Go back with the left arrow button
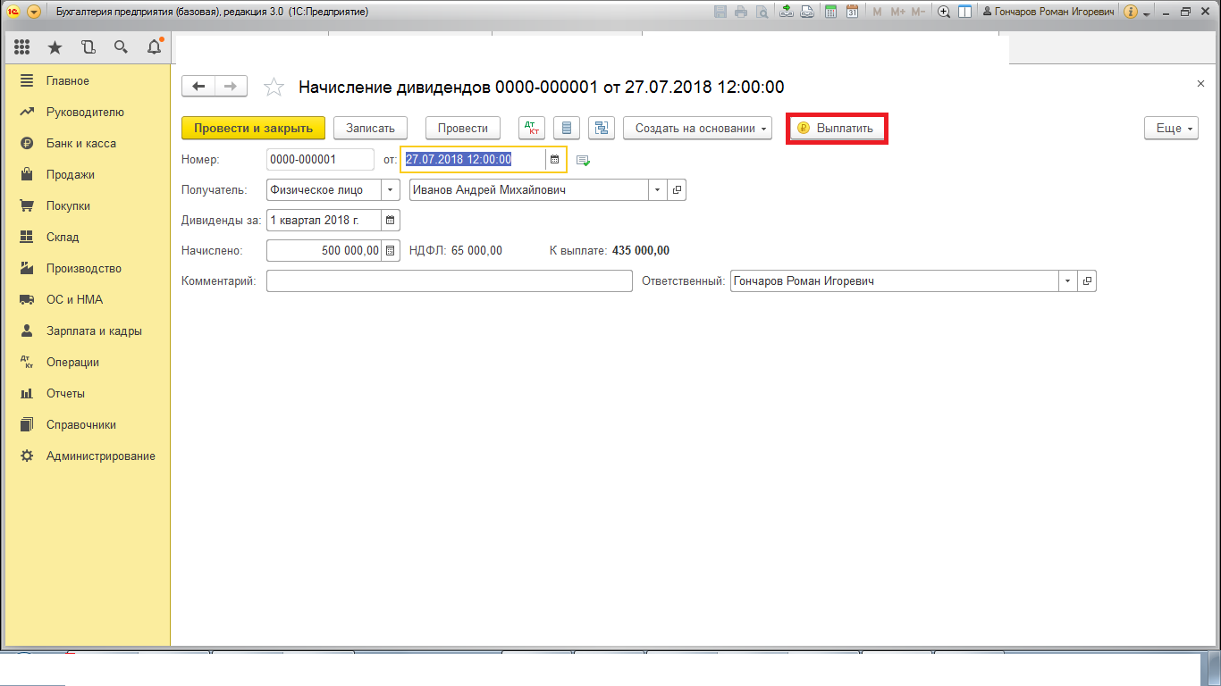1221x686 pixels. click(198, 86)
